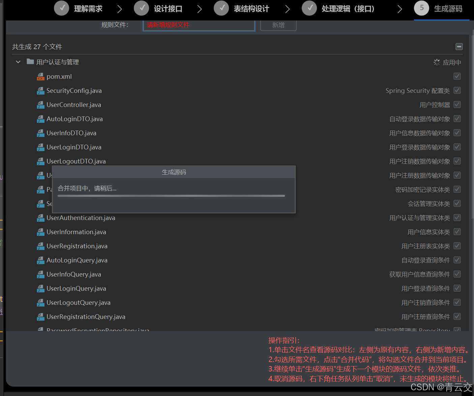Screen dimensions: 474x396
Task: Click the collapse-all minus icon
Action: [x=459, y=47]
